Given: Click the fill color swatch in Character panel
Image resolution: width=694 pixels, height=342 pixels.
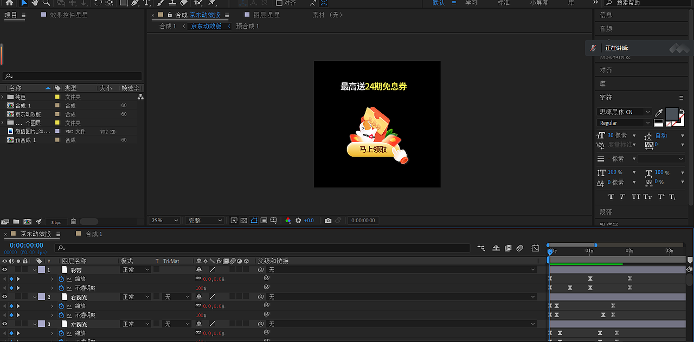Looking at the screenshot, I should click(x=672, y=114).
